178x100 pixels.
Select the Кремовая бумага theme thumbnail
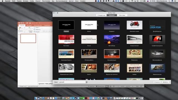click(66, 54)
